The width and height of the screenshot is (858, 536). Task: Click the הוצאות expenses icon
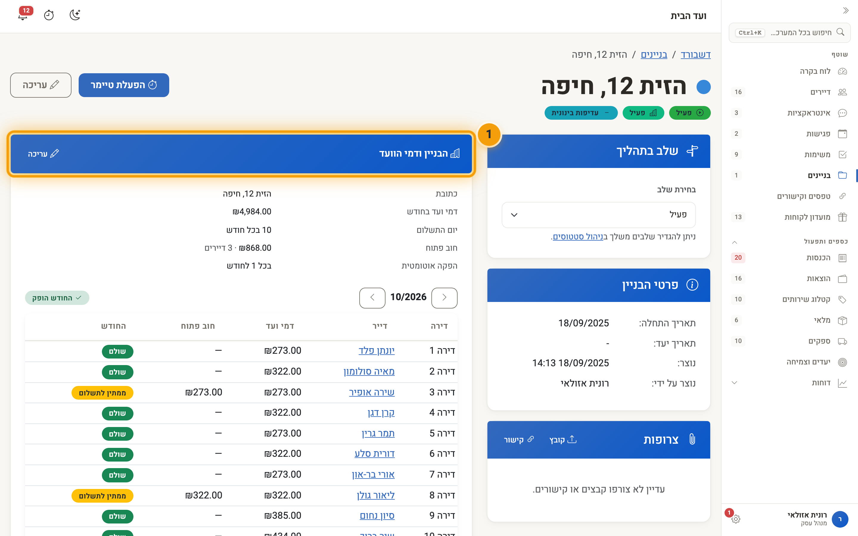point(843,279)
